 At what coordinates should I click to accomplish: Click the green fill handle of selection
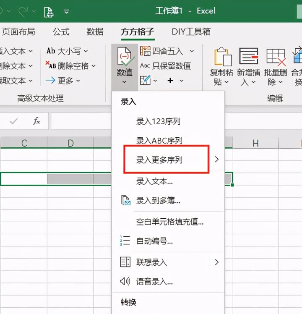(232, 185)
